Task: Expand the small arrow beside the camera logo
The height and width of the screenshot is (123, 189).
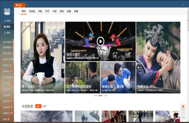Action: (x=12, y=12)
